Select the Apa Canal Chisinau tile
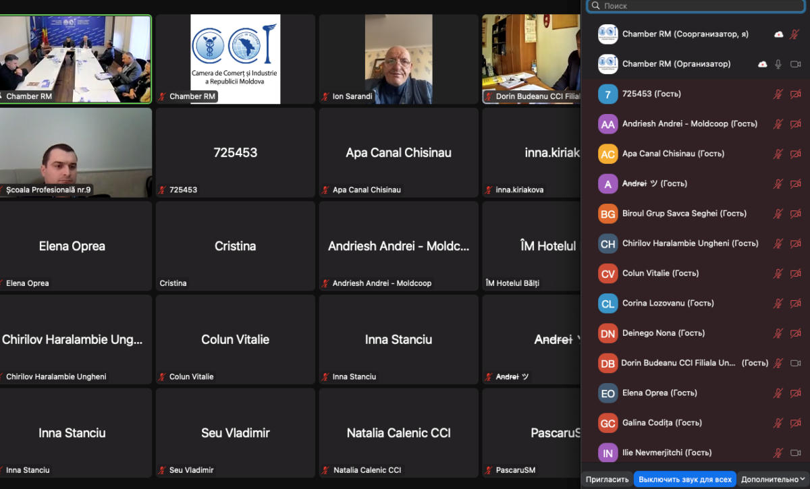Screen dimensions: 810x489 [398, 152]
